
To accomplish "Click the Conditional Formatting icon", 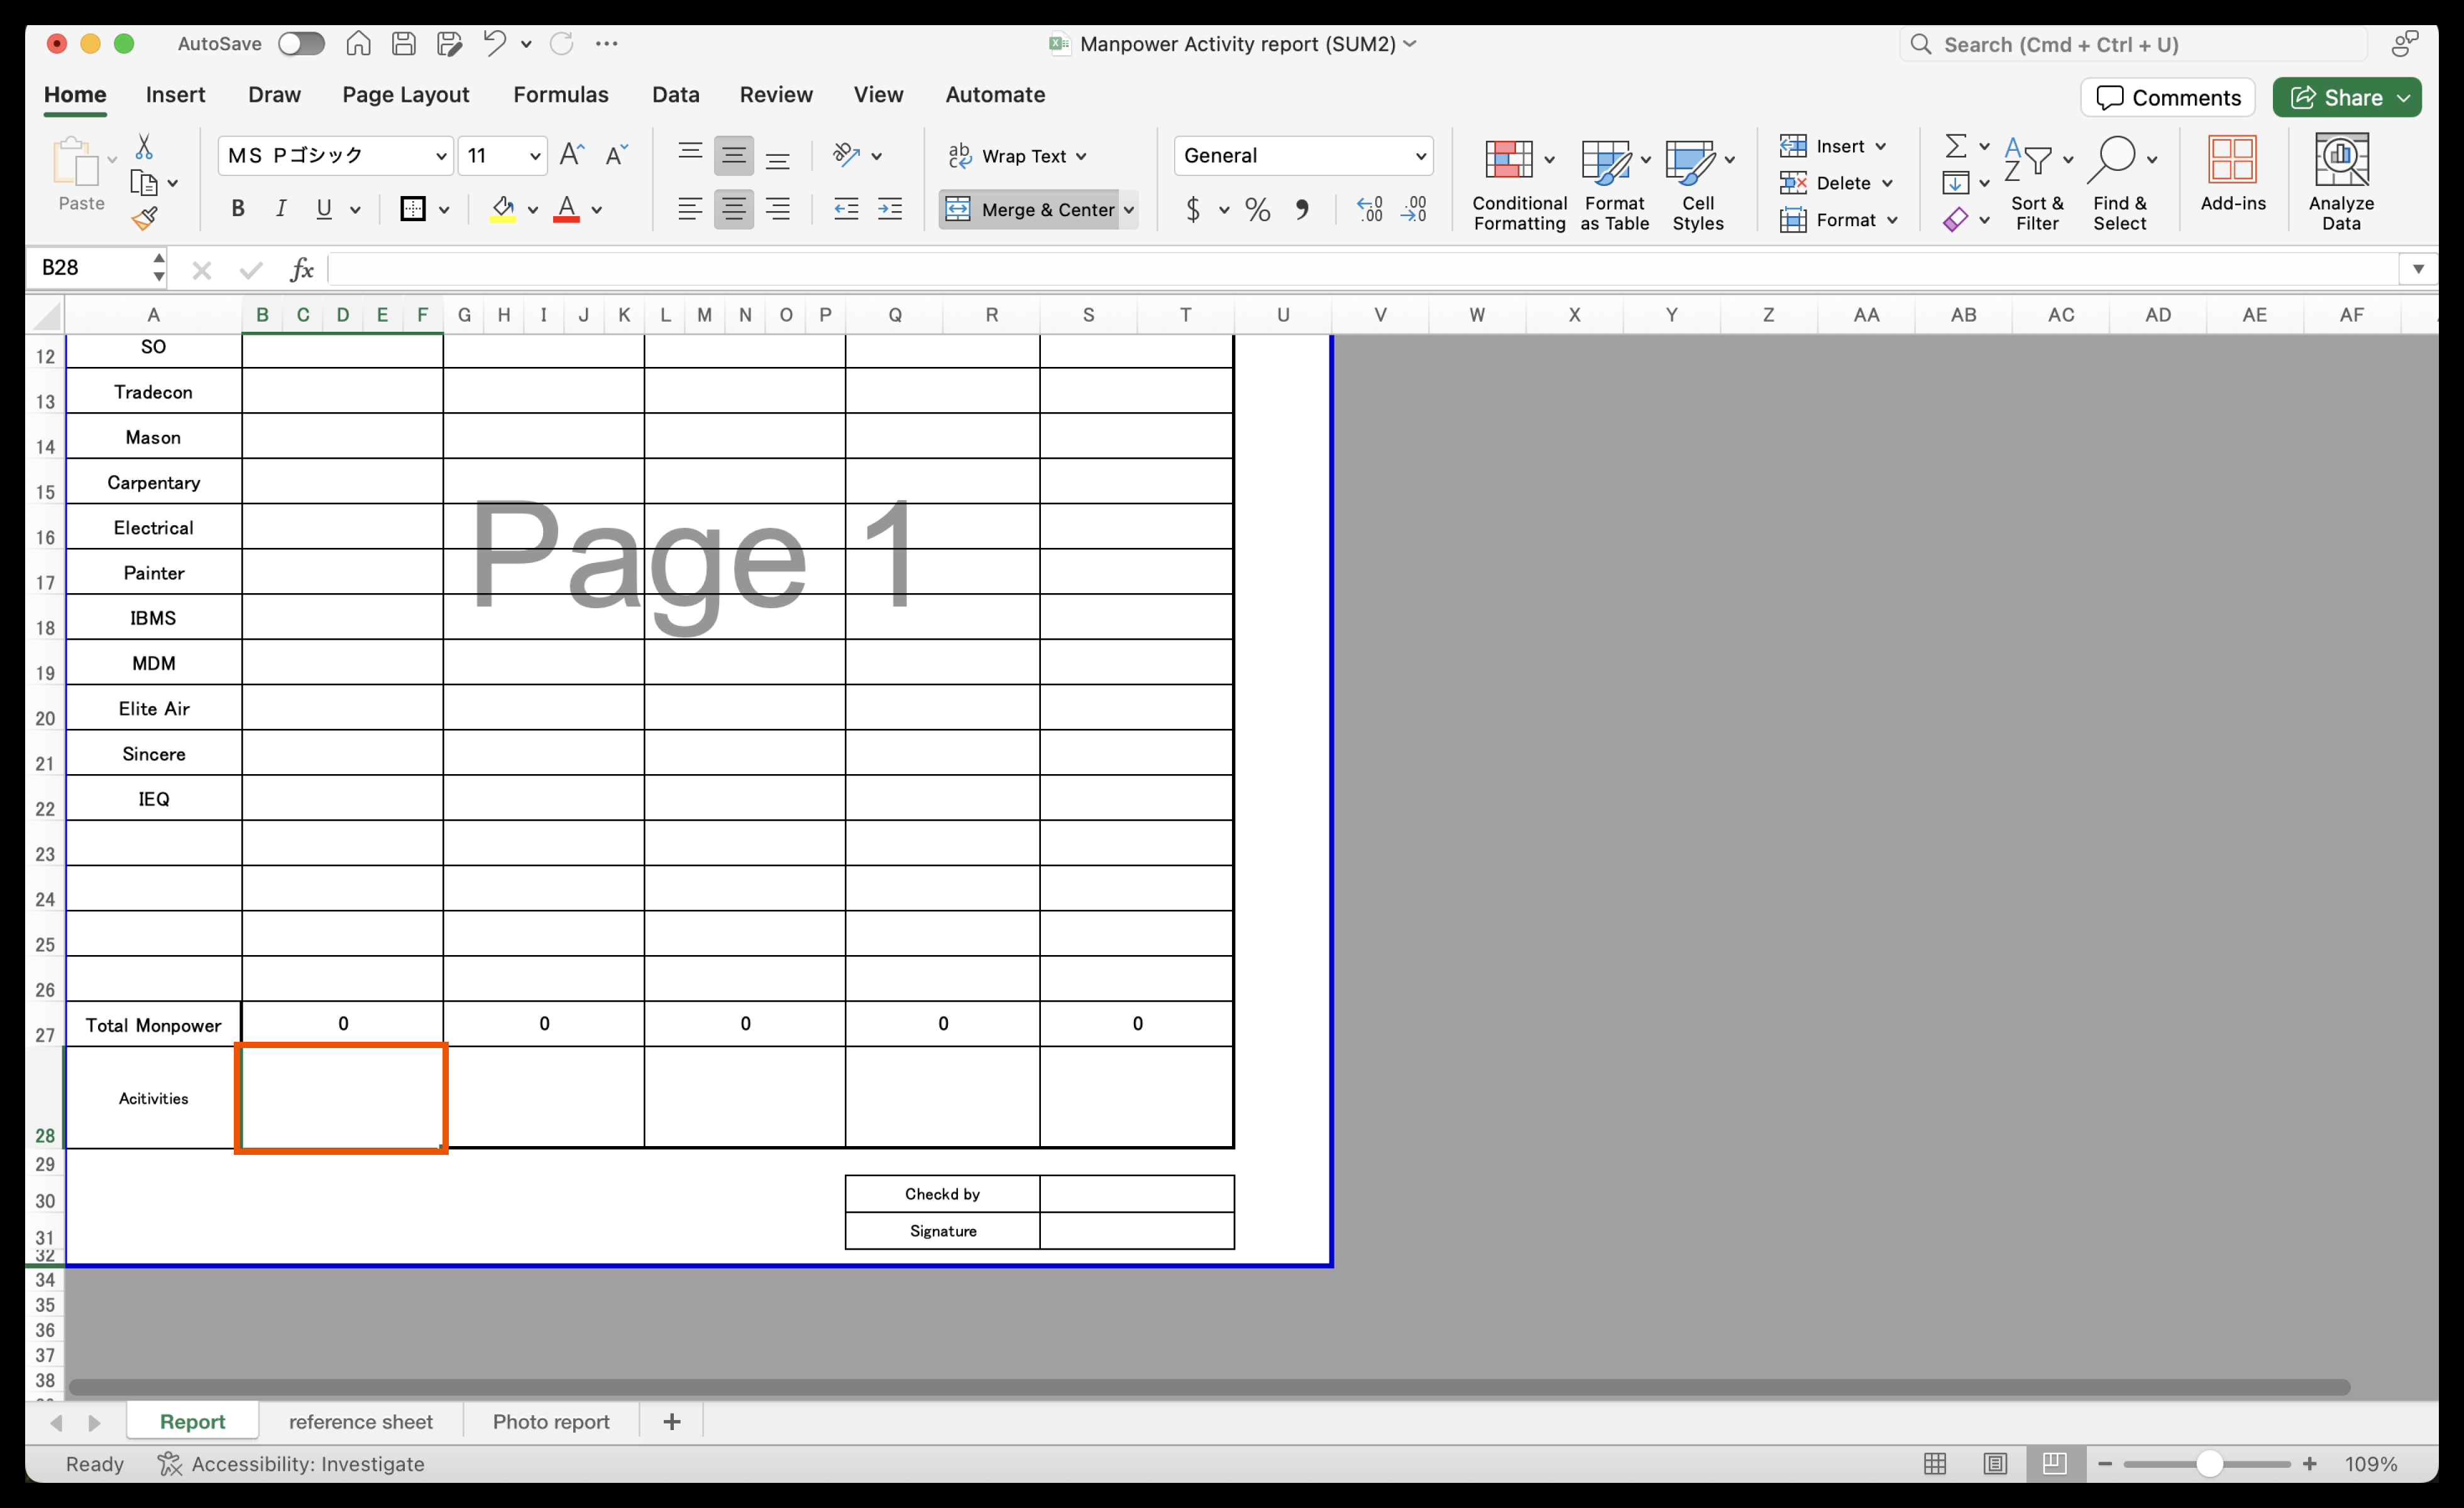I will pos(1508,161).
